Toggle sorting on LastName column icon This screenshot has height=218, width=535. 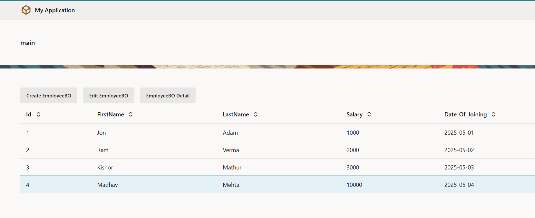pyautogui.click(x=256, y=114)
